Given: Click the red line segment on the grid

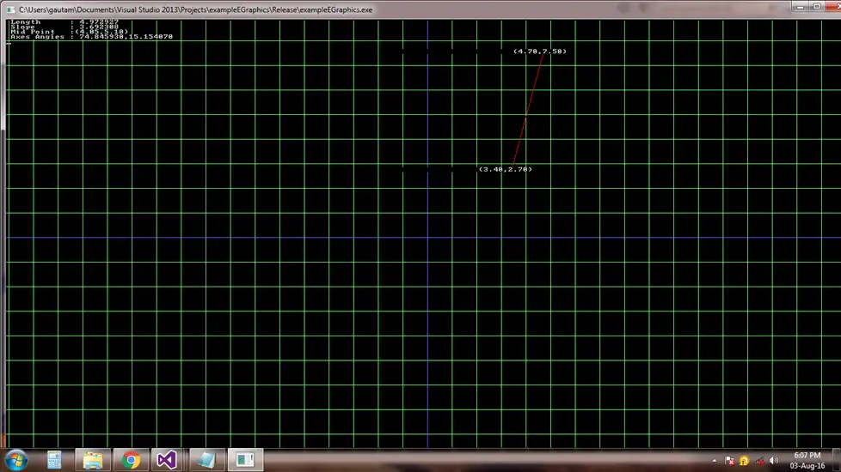Looking at the screenshot, I should 526,111.
